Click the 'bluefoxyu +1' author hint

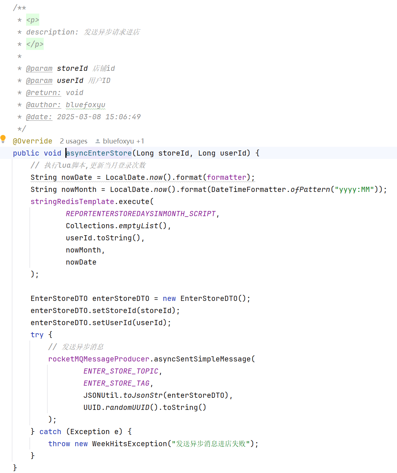(123, 141)
